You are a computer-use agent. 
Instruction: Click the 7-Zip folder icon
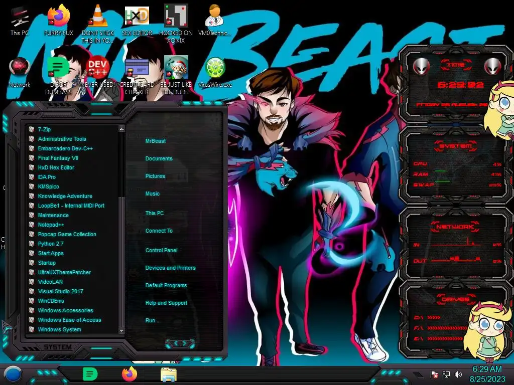[x=32, y=129]
